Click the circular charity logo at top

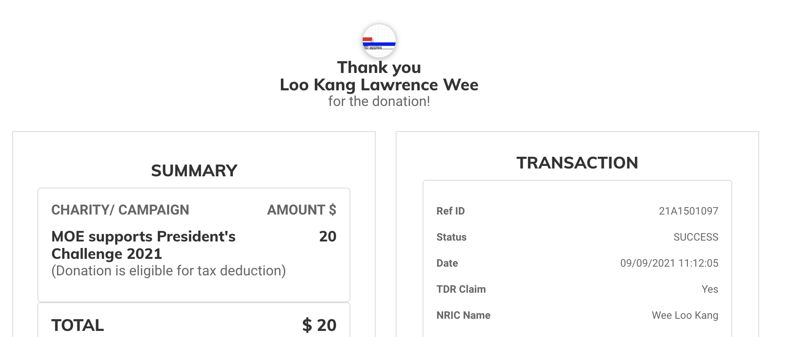[x=379, y=41]
